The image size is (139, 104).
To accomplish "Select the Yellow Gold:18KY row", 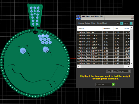I will point(104,42).
